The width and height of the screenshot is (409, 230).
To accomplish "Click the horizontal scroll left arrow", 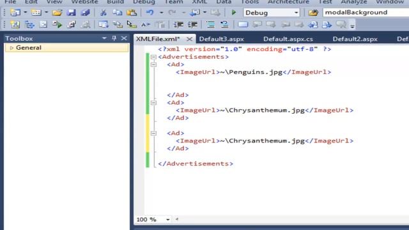I will coord(177,219).
